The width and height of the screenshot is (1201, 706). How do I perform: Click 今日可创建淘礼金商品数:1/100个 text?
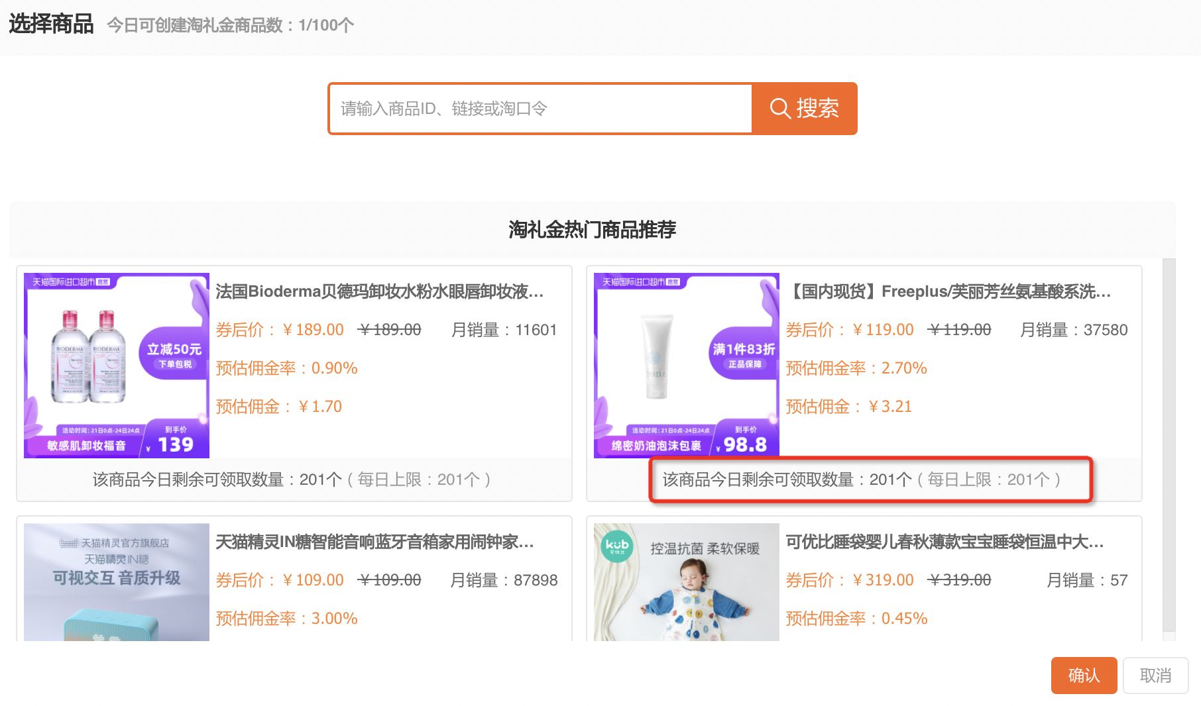(x=231, y=25)
